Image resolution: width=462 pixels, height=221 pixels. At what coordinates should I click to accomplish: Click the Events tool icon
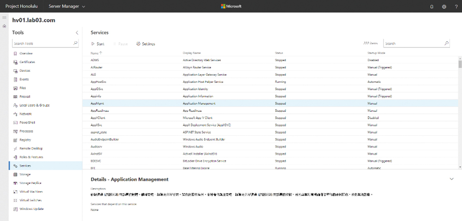point(15,79)
